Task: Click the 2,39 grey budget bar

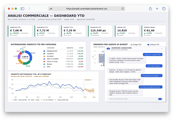Action: (x=102, y=58)
